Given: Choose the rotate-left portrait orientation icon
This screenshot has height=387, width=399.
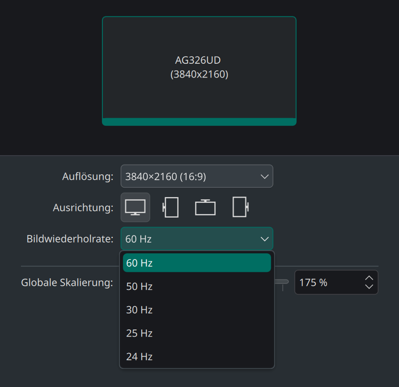Looking at the screenshot, I should click(x=170, y=207).
